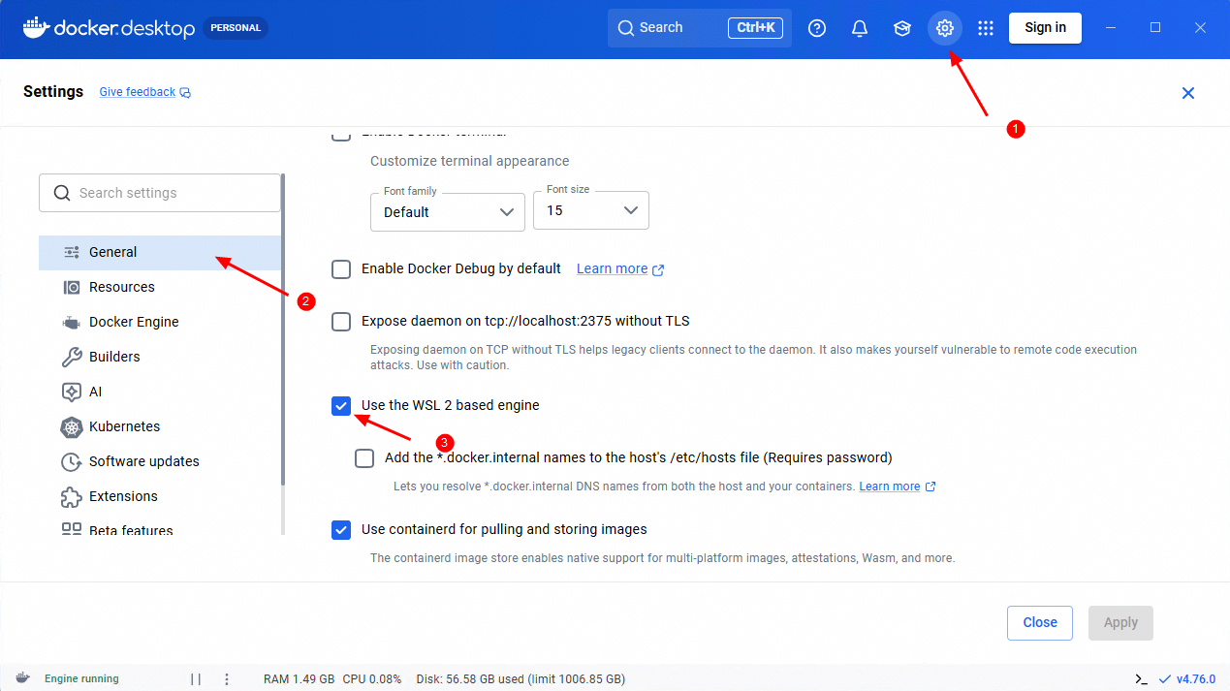This screenshot has height=691, width=1230.
Task: Focus the Search settings field
Action: (160, 193)
